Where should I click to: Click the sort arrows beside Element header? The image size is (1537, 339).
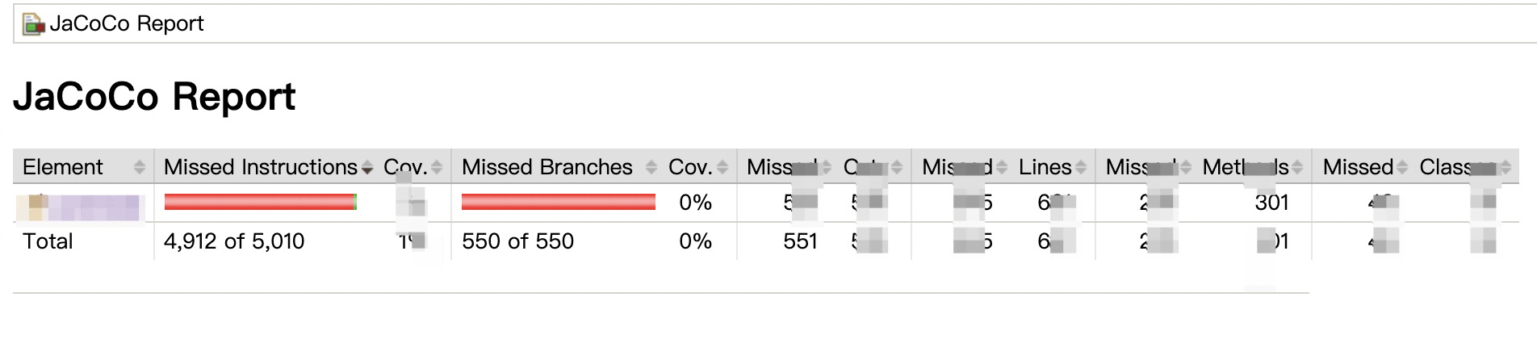point(140,167)
